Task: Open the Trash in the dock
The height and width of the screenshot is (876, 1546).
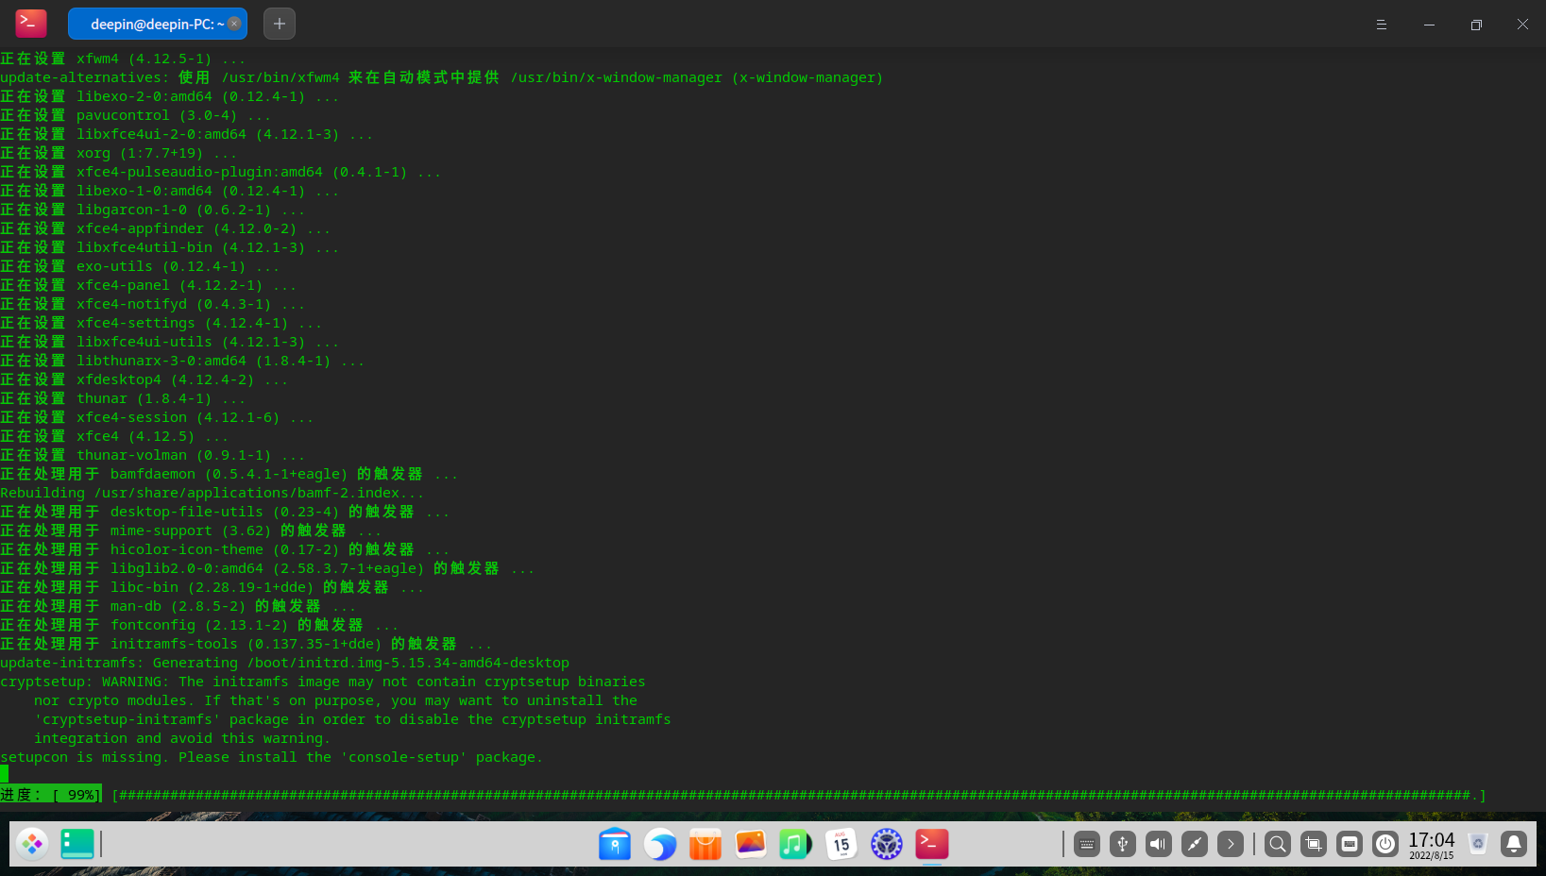Action: [x=1478, y=844]
